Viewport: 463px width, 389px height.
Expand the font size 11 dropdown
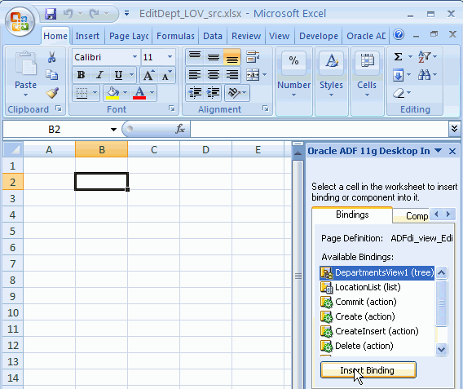170,57
